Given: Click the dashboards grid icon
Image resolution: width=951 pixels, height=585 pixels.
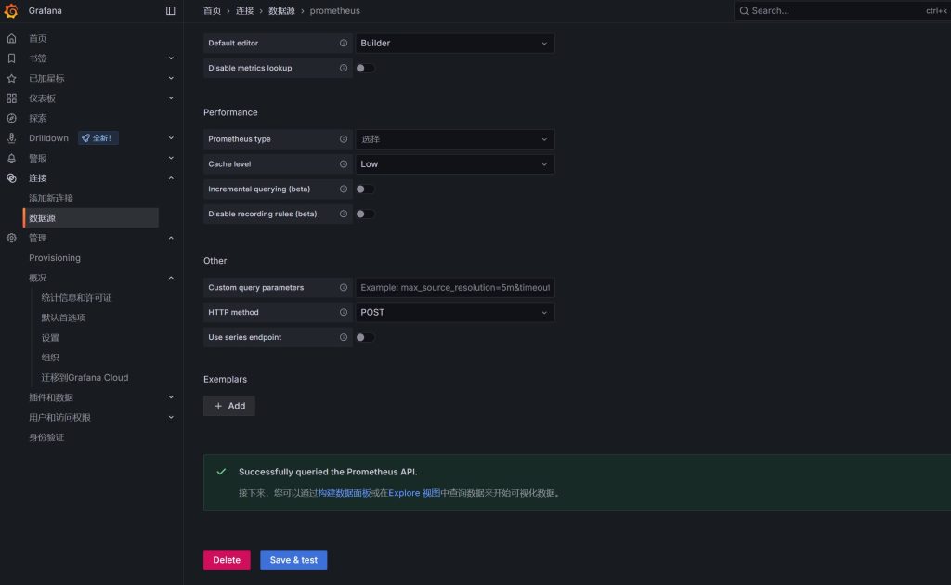Looking at the screenshot, I should click(x=11, y=98).
